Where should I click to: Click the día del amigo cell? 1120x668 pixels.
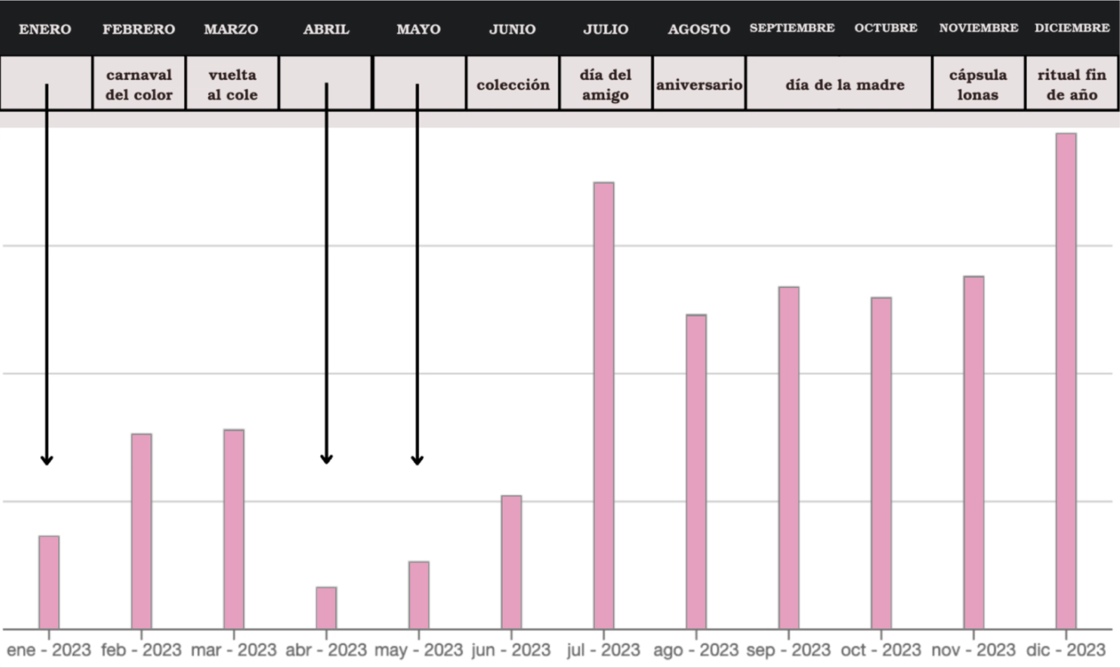pos(605,84)
